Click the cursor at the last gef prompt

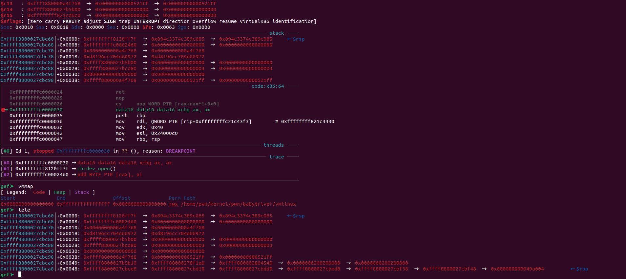(x=20, y=275)
